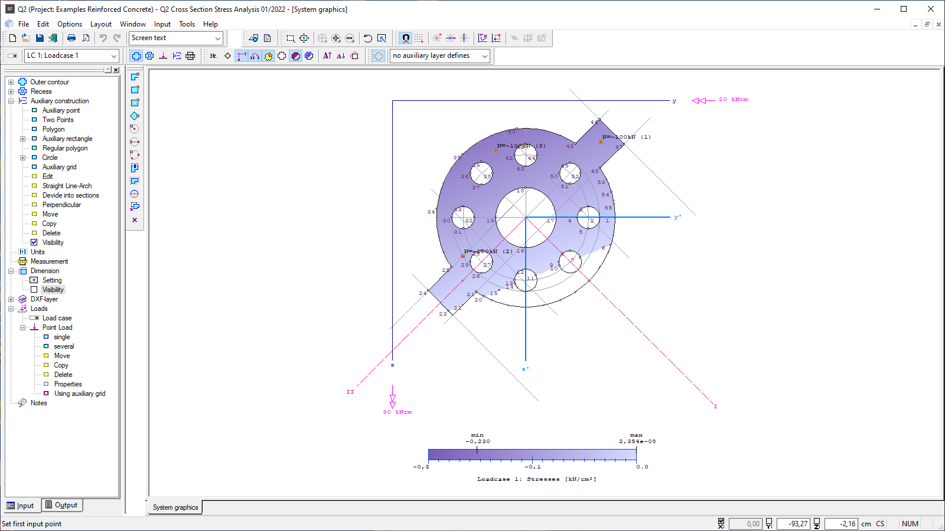
Task: Click the decrease text size icon
Action: [341, 55]
